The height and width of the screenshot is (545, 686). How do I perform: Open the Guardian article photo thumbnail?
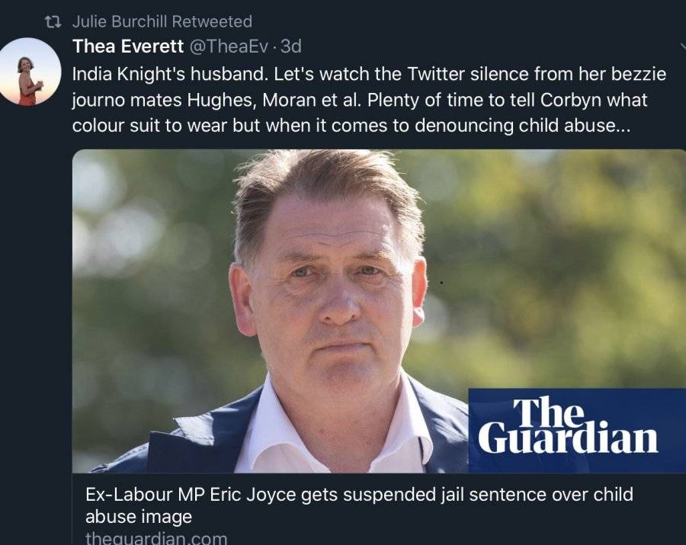pyautogui.click(x=379, y=311)
